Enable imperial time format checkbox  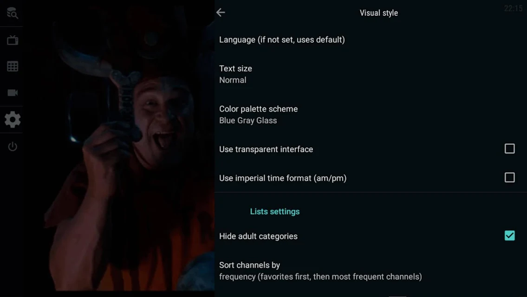(x=509, y=177)
